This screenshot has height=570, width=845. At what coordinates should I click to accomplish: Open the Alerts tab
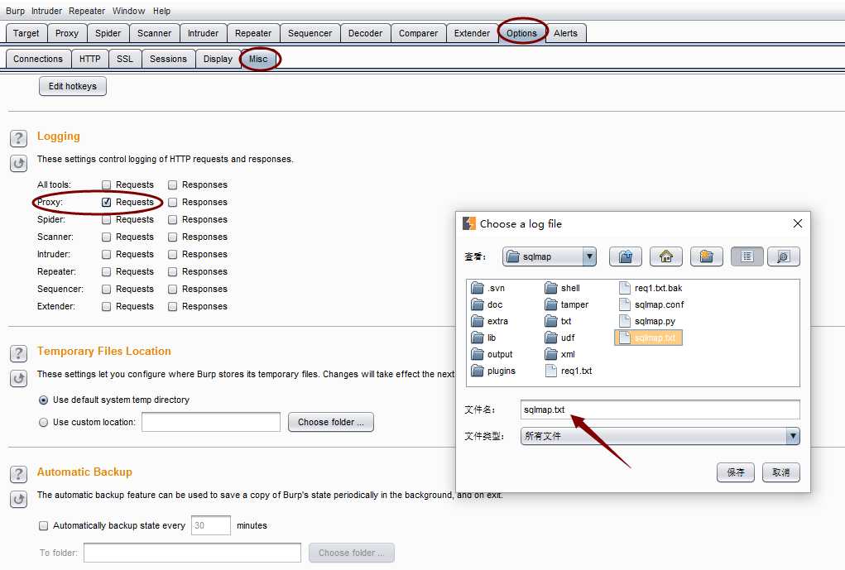pyautogui.click(x=565, y=33)
